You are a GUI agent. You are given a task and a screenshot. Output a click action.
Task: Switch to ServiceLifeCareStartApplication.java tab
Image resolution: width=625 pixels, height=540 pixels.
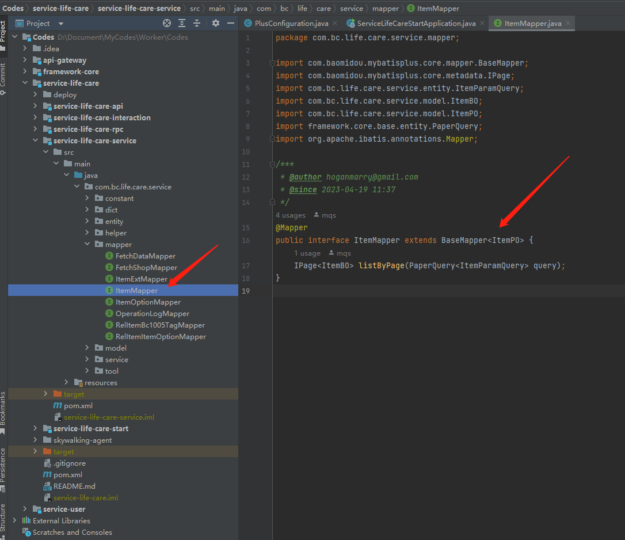tap(416, 24)
